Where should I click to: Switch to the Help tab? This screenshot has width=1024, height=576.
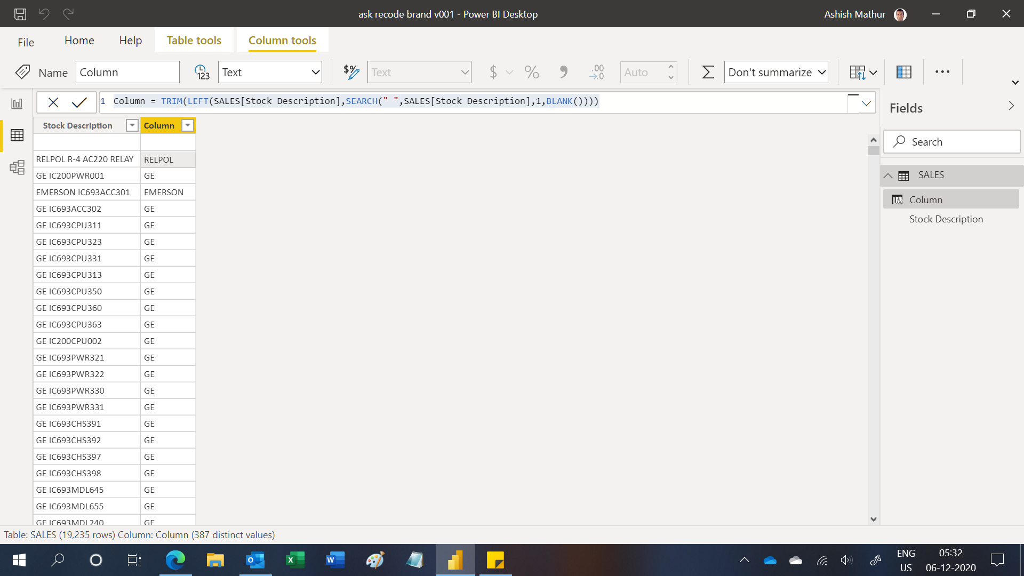pos(131,41)
